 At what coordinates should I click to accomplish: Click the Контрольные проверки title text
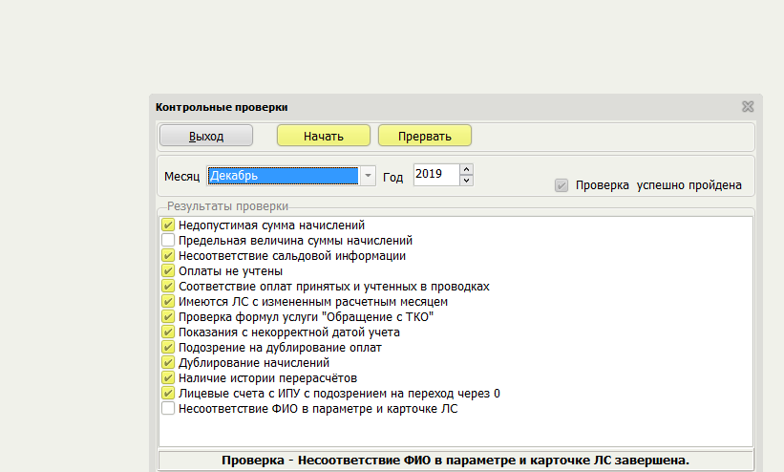(222, 107)
